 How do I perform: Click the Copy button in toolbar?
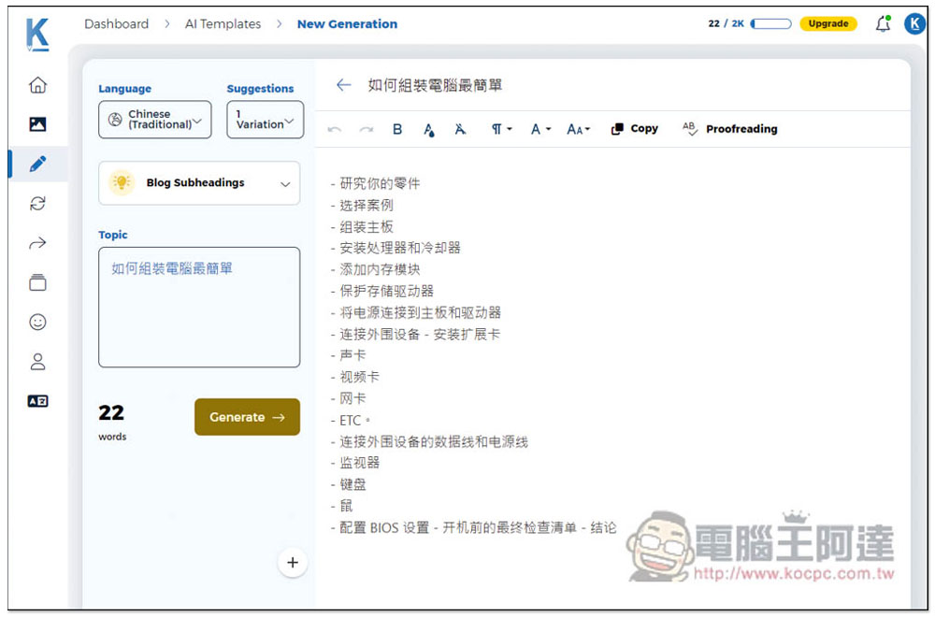click(x=635, y=129)
